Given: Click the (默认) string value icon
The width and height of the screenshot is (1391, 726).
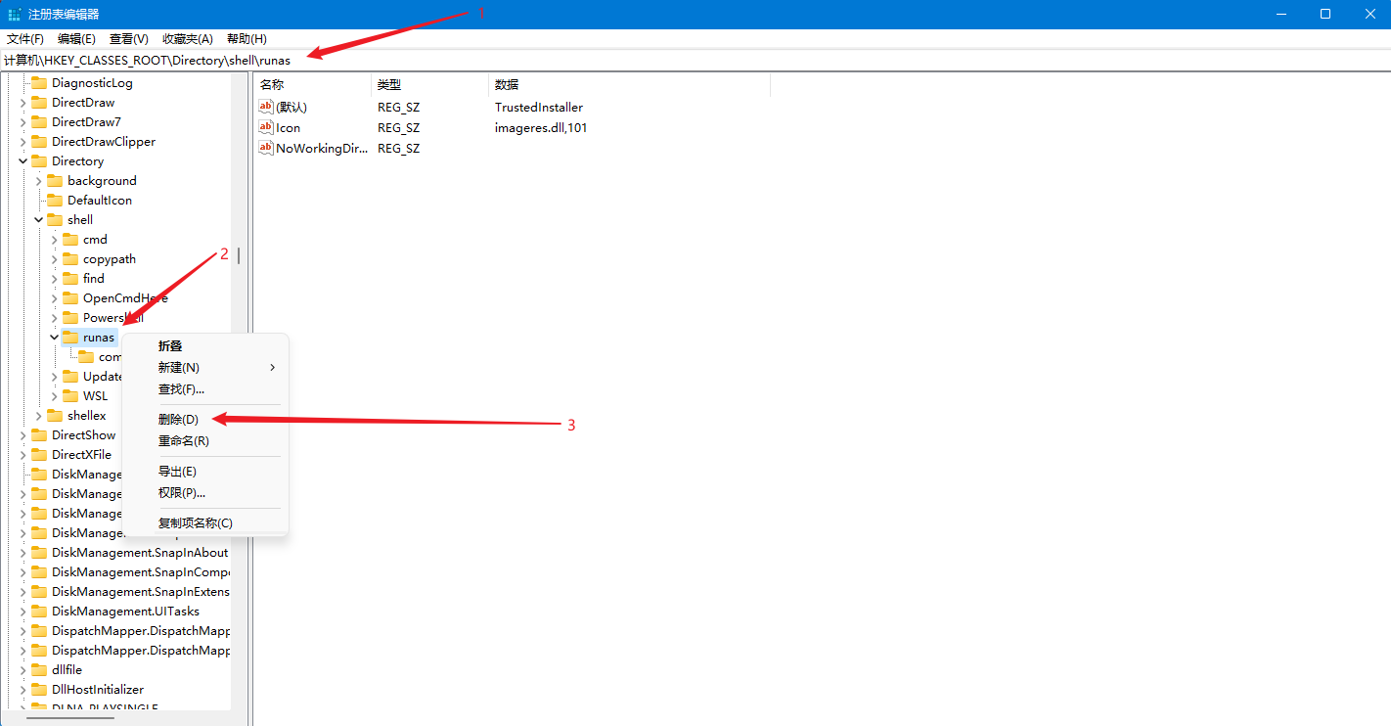Looking at the screenshot, I should 266,107.
